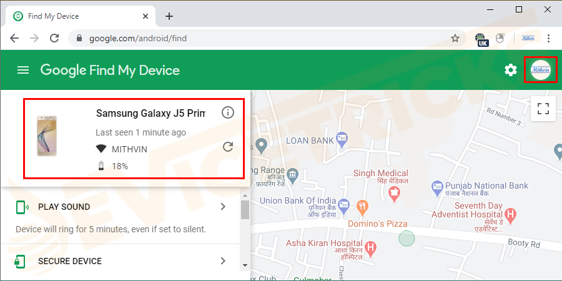Click the Booty Rd label
Image resolution: width=562 pixels, height=281 pixels.
(524, 244)
